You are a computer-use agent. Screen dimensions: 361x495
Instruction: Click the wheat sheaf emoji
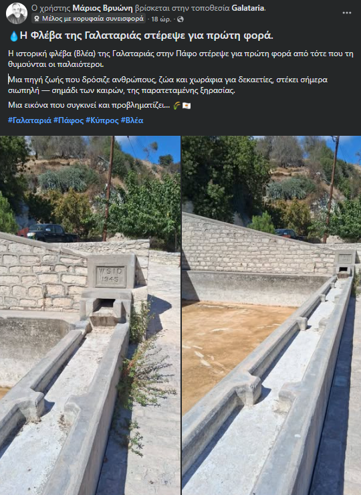[x=176, y=106]
